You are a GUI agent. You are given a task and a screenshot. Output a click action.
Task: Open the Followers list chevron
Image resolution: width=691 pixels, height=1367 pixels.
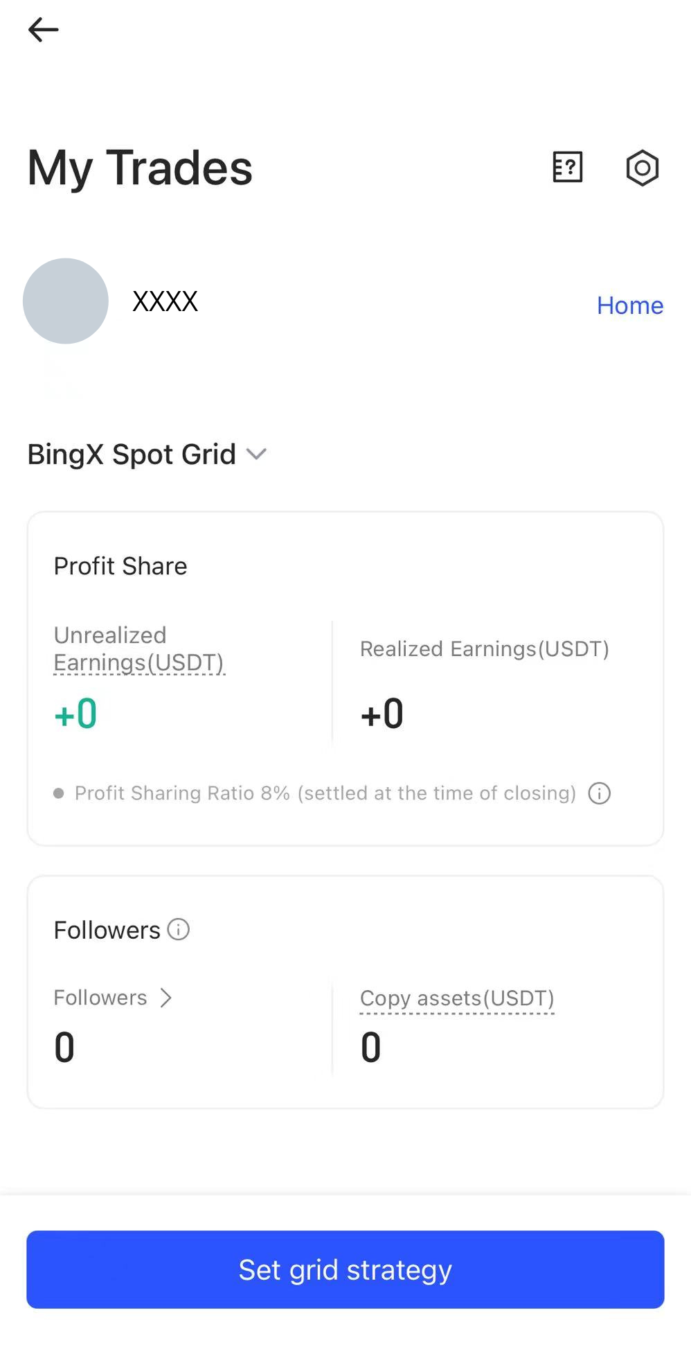165,998
